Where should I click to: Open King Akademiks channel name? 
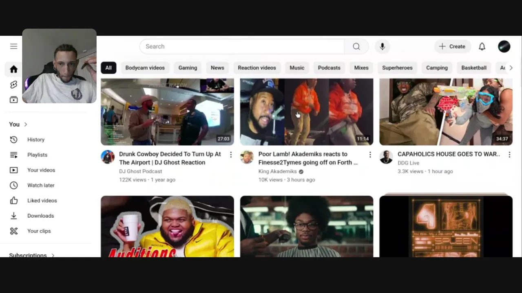(x=277, y=171)
